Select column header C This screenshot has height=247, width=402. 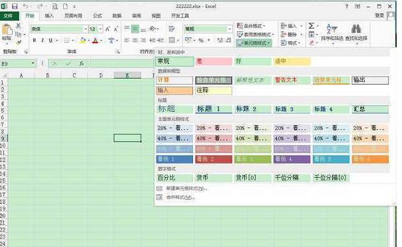(74, 75)
